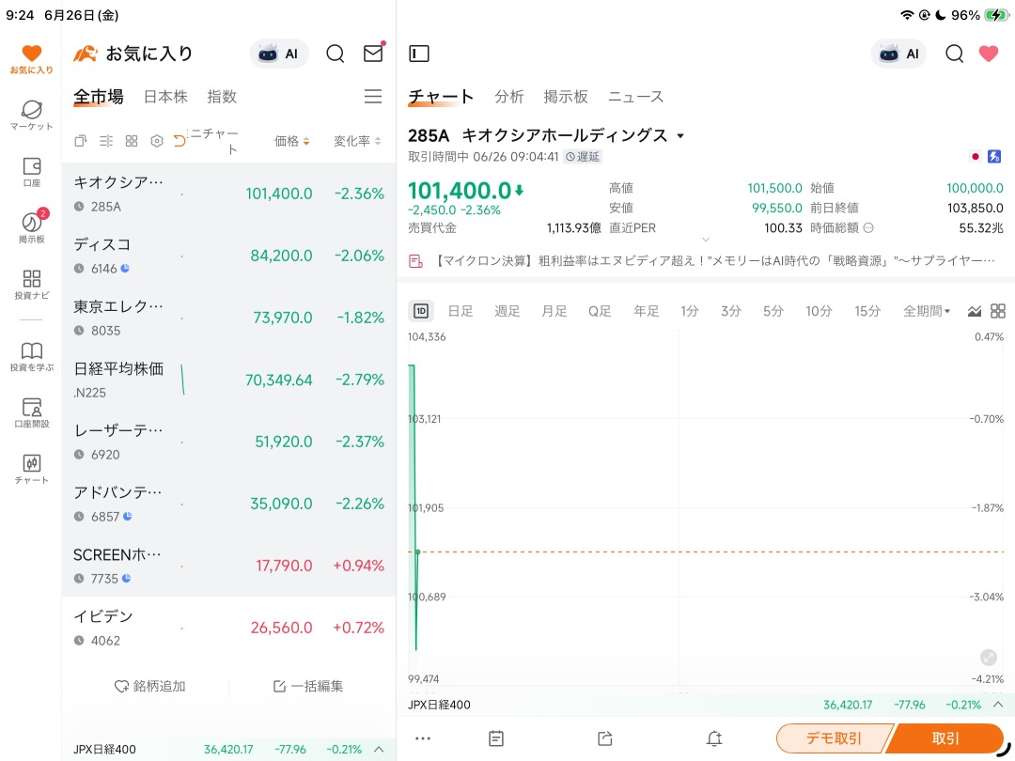Open the 全期間 range dropdown

pyautogui.click(x=927, y=311)
